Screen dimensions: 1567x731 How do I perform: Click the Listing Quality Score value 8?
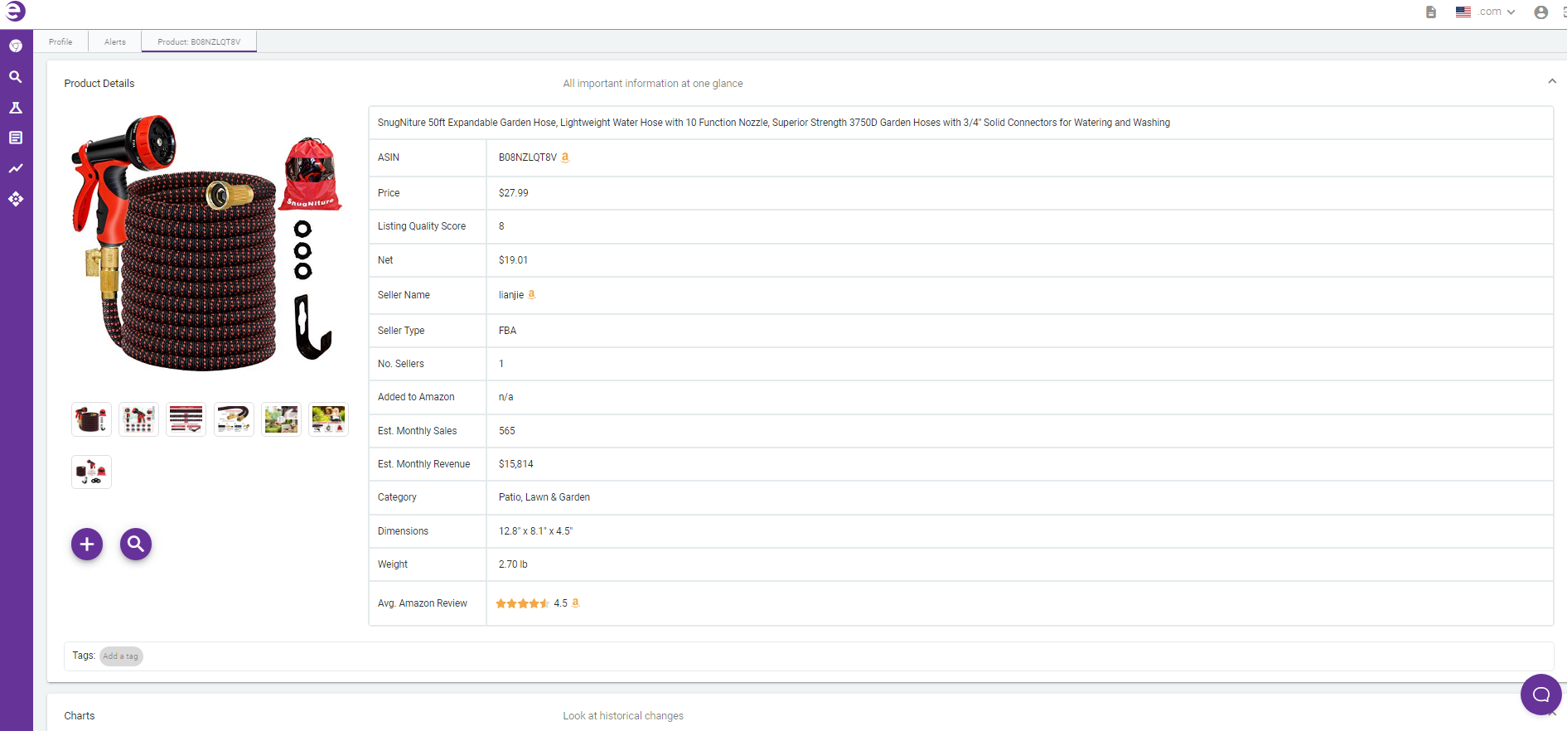pos(501,226)
